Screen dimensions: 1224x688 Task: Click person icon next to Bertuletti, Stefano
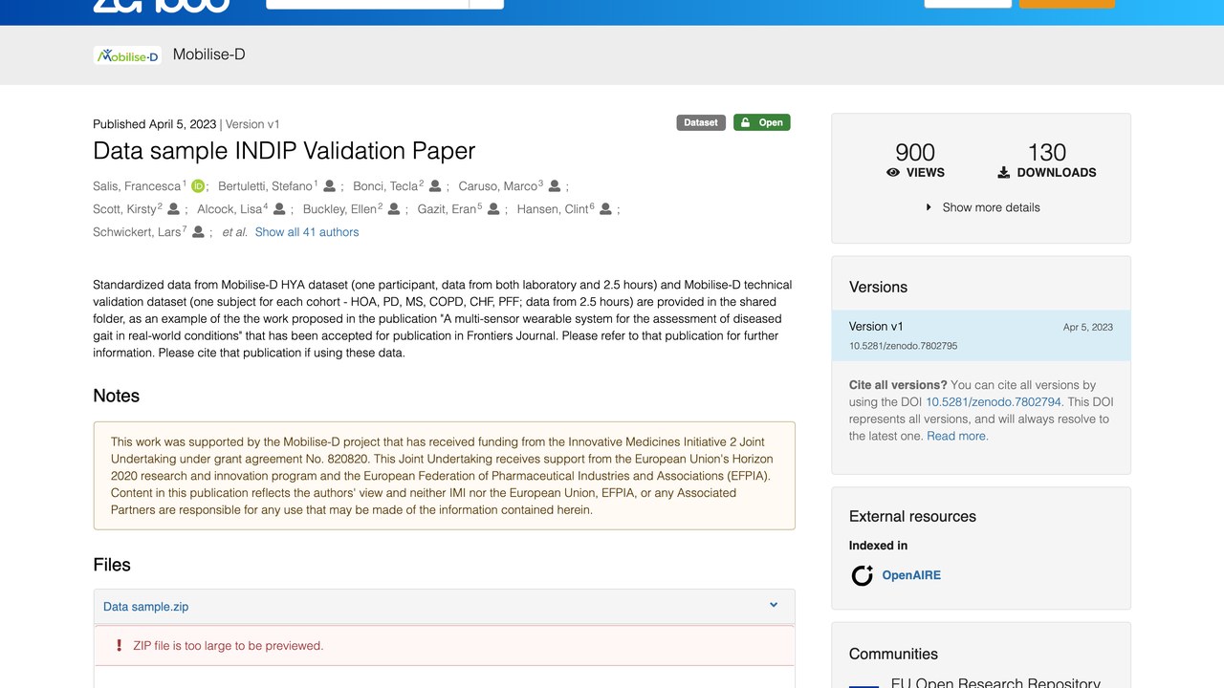[329, 186]
